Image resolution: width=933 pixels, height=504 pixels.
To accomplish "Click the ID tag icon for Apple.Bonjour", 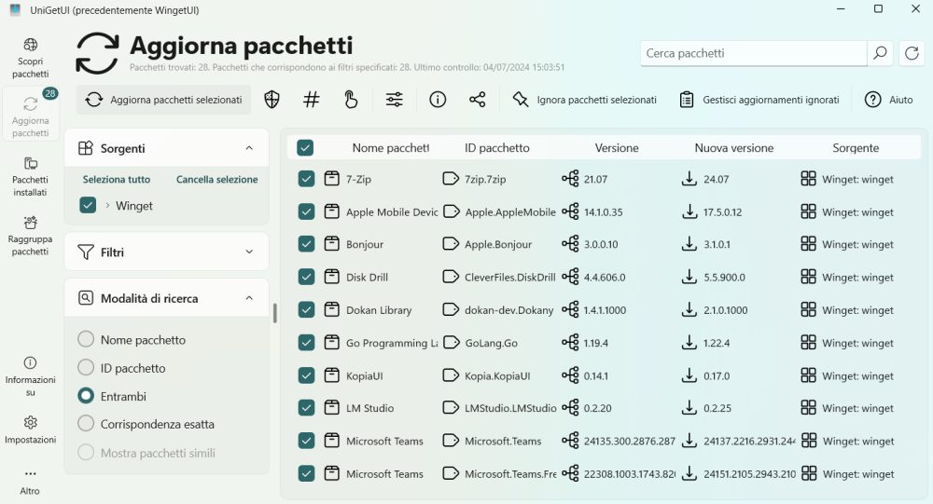I will (451, 244).
